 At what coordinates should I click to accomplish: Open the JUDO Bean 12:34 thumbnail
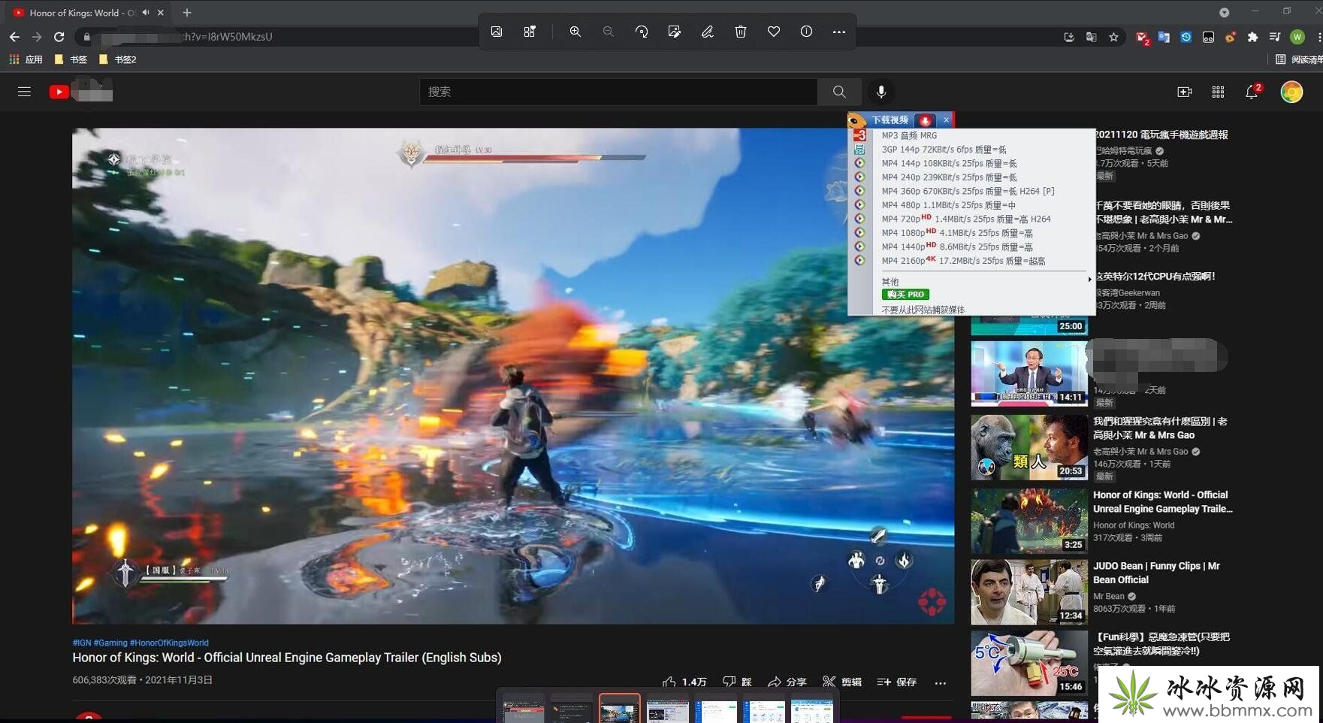click(1029, 591)
